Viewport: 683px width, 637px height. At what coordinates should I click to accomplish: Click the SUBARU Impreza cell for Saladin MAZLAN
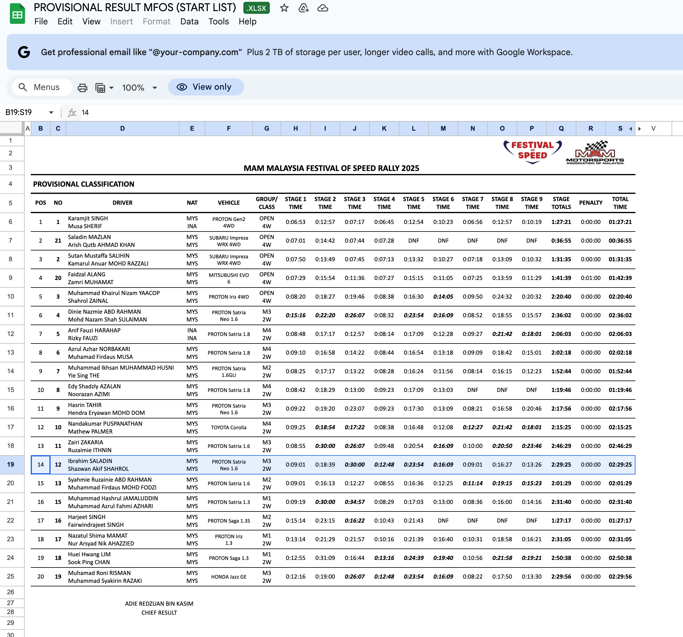pos(229,241)
